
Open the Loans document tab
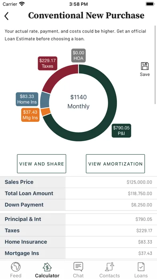pyautogui.click(x=141, y=267)
